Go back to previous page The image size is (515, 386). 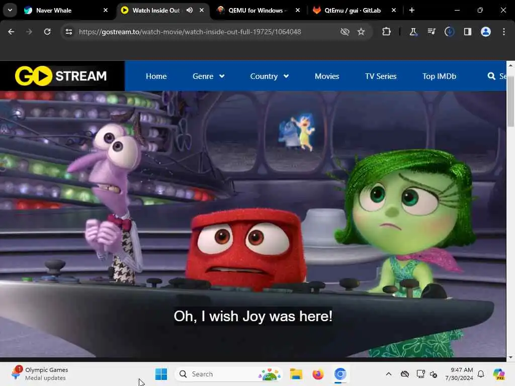11,32
